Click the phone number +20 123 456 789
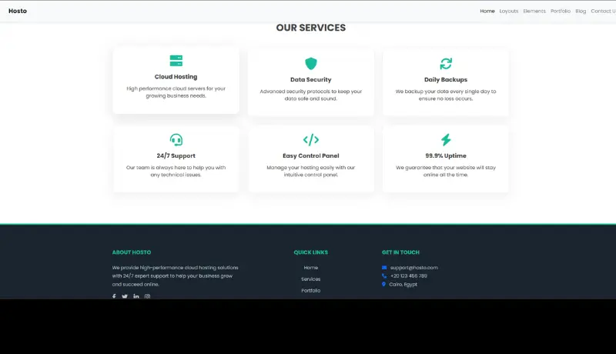Image resolution: width=616 pixels, height=354 pixels. [x=409, y=276]
